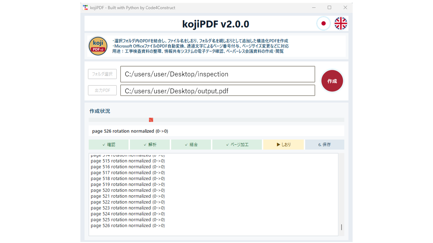The width and height of the screenshot is (433, 243).
Task: Click log line page 515 rotation normalized
Action: click(128, 161)
